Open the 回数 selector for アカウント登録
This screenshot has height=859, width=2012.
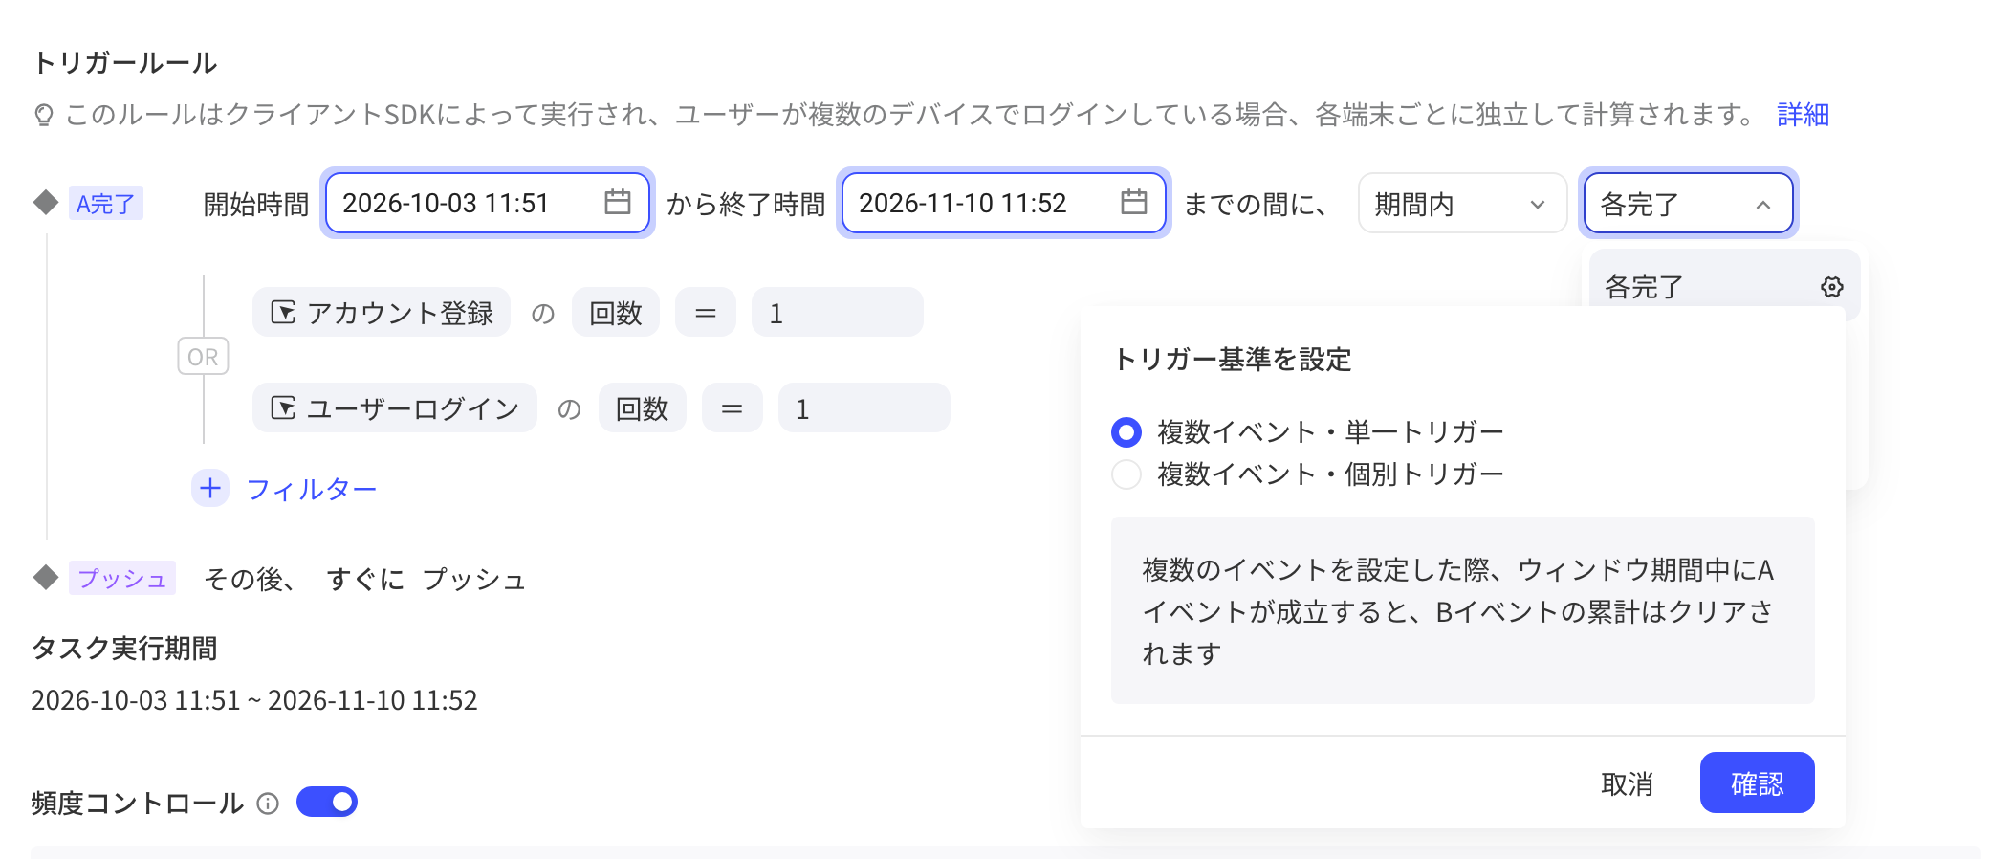coord(616,312)
